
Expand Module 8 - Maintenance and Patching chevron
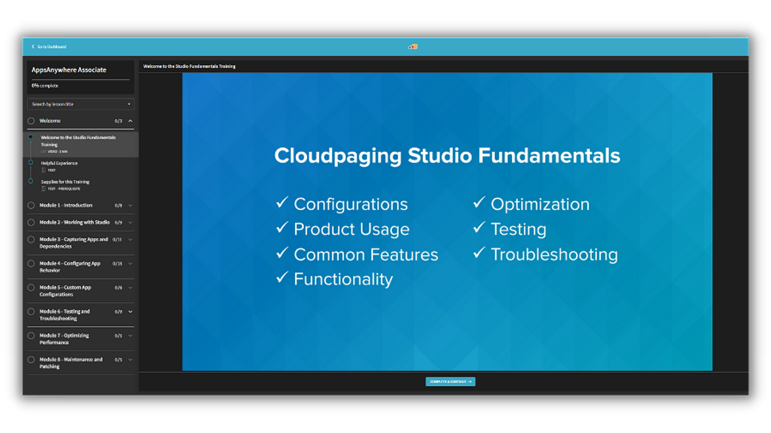pyautogui.click(x=130, y=360)
